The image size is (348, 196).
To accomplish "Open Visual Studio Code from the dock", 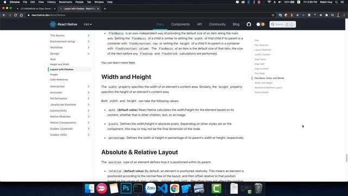I will [x=163, y=188].
